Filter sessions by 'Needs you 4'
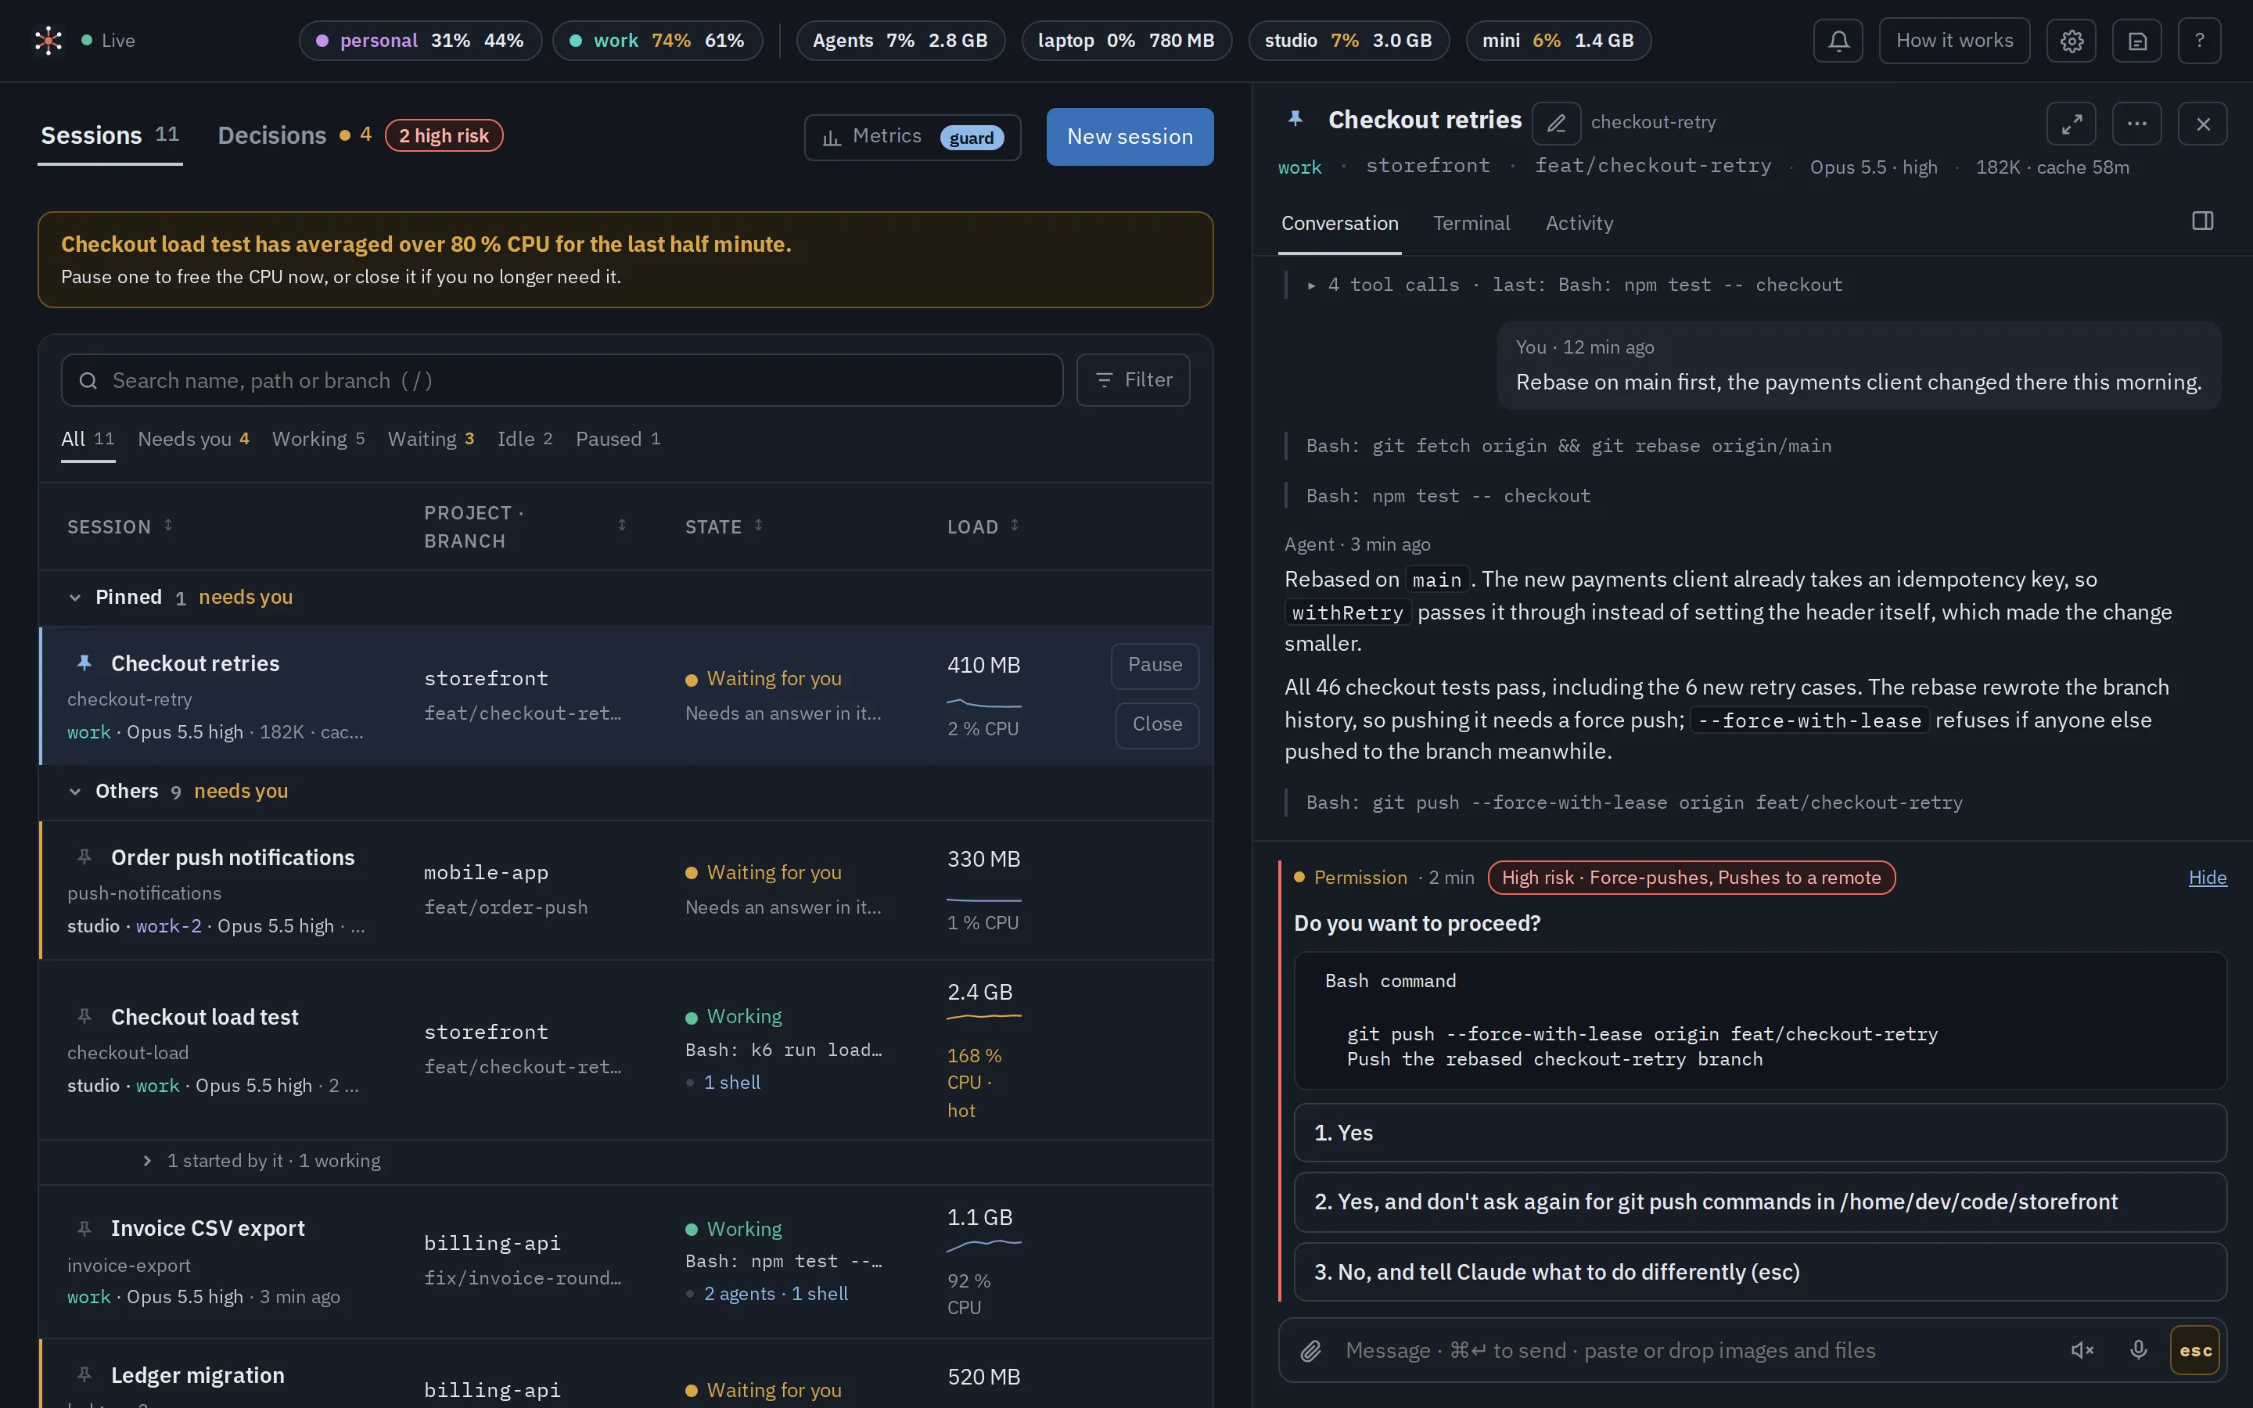Image resolution: width=2253 pixels, height=1408 pixels. 194,439
